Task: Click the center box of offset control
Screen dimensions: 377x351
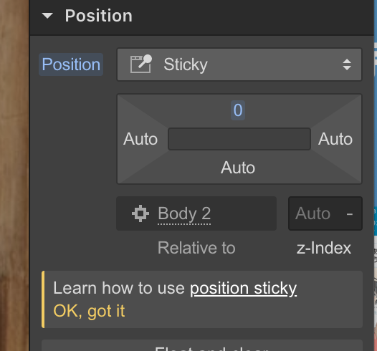Action: coord(239,139)
